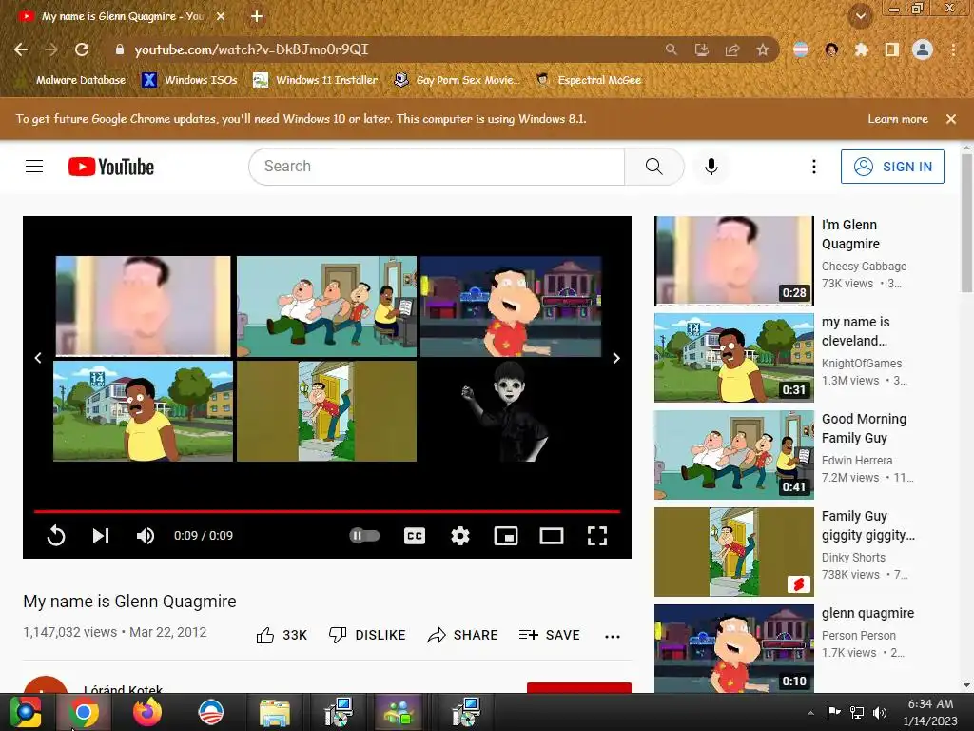Screen dimensions: 974x731
Task: Open the Chrome profile avatar
Action: tap(923, 49)
